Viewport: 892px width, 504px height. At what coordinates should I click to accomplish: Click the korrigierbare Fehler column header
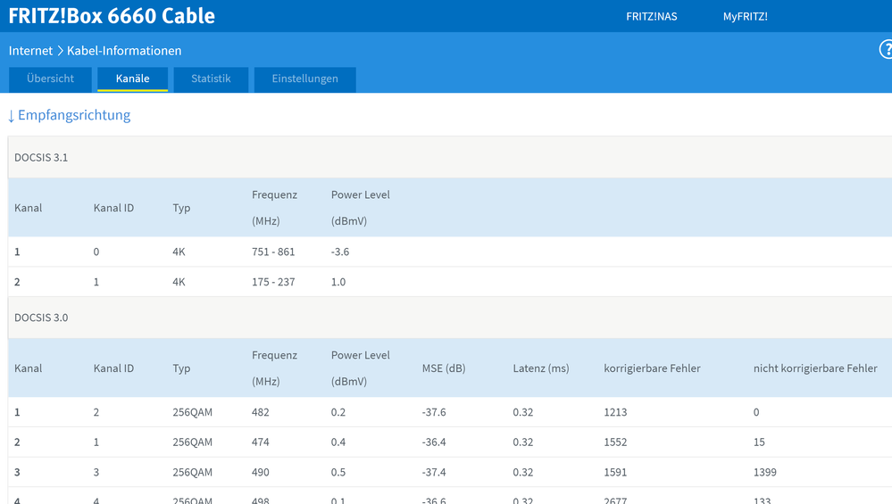(x=652, y=368)
